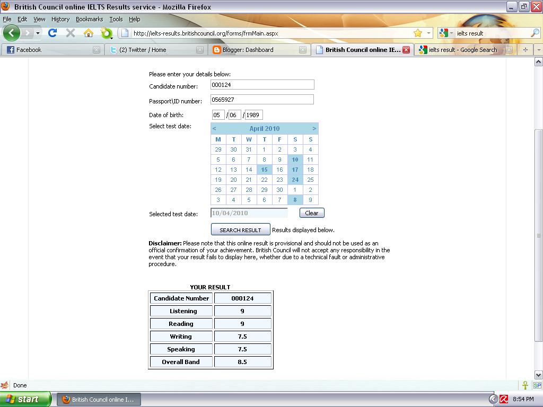The height and width of the screenshot is (407, 543).
Task: Open the Start menu
Action: [x=25, y=399]
